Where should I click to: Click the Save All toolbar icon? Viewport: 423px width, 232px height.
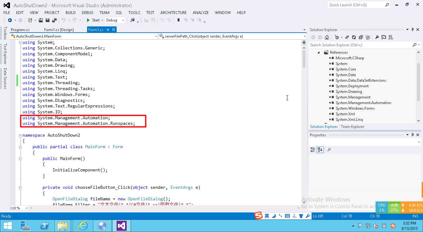(x=54, y=20)
